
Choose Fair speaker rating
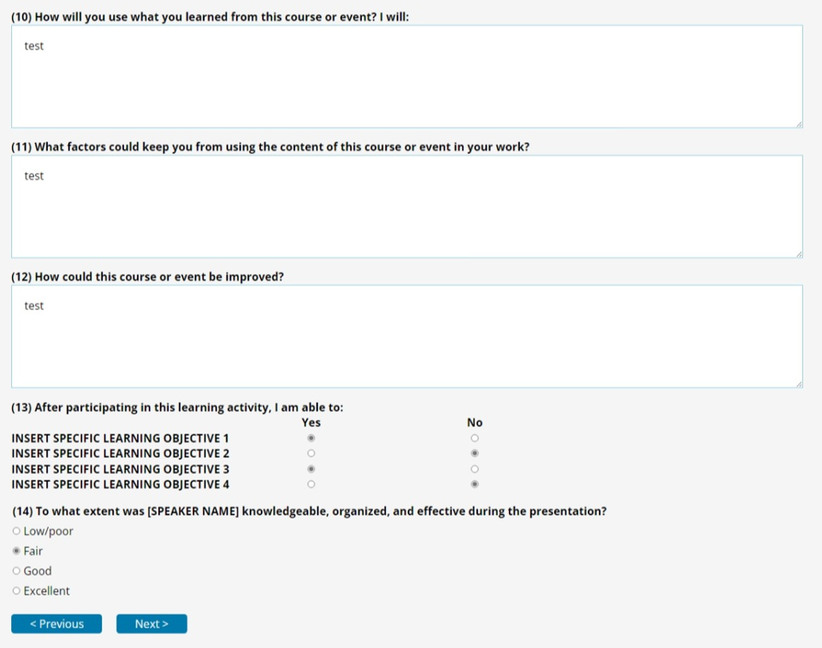(16, 551)
